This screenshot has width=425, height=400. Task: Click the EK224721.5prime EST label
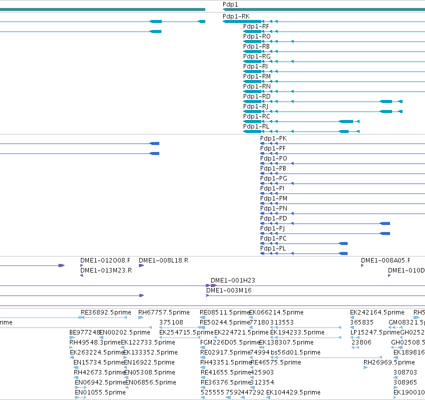click(x=241, y=332)
